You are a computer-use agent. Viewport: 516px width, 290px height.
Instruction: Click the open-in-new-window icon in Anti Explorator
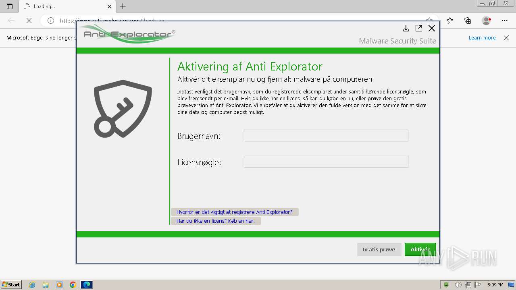tap(419, 28)
